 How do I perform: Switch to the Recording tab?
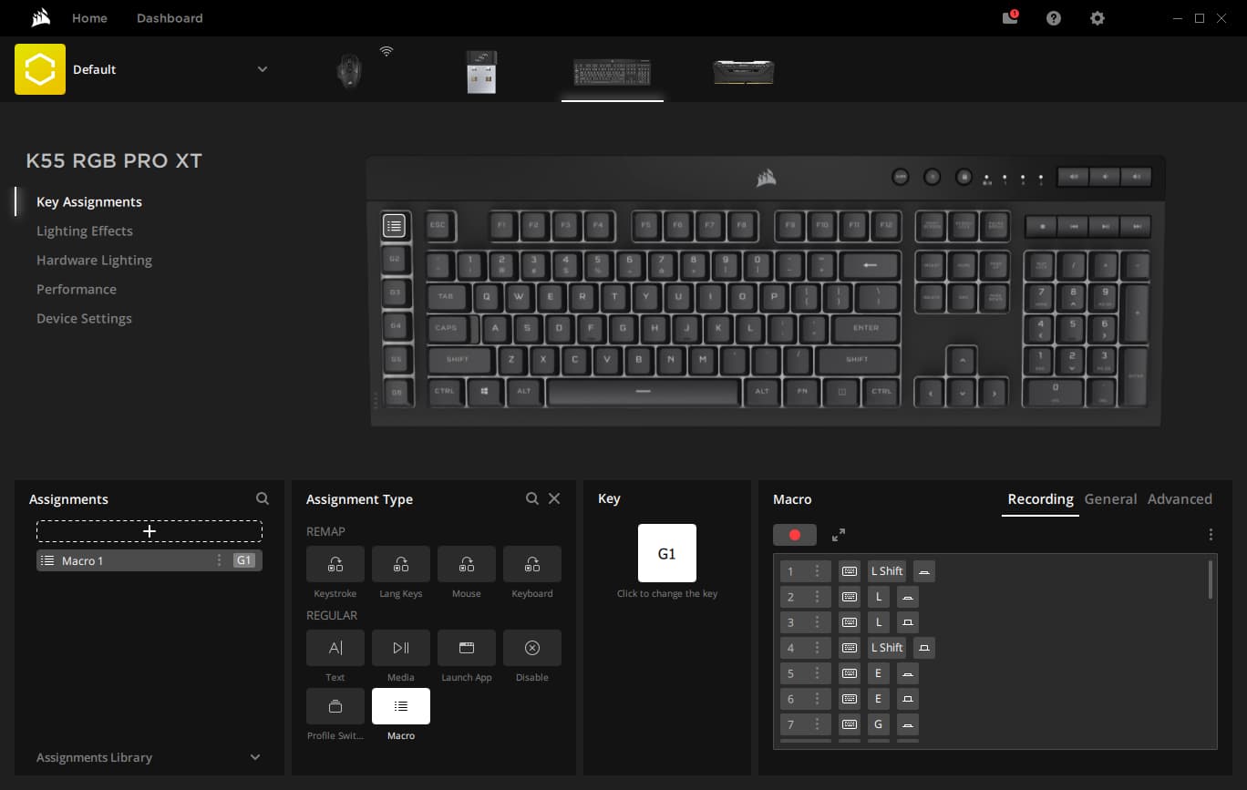(1040, 499)
